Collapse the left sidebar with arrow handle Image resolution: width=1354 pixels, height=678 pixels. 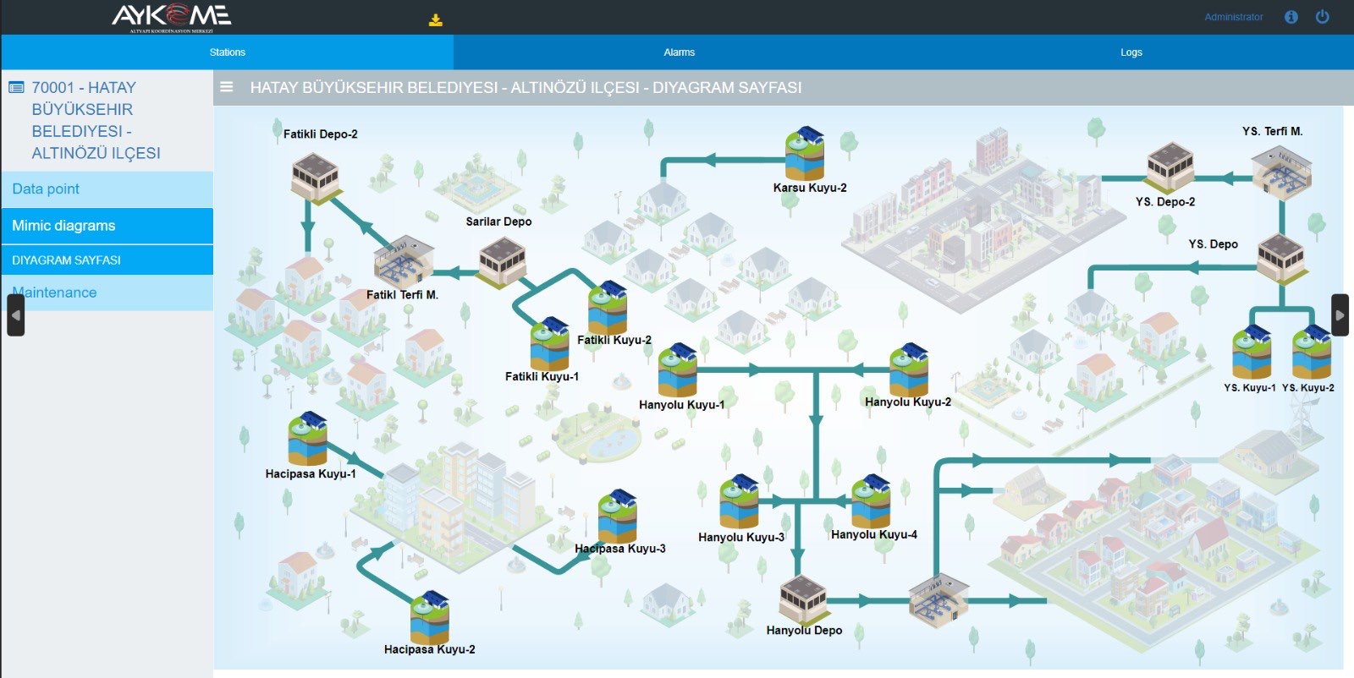coord(15,315)
